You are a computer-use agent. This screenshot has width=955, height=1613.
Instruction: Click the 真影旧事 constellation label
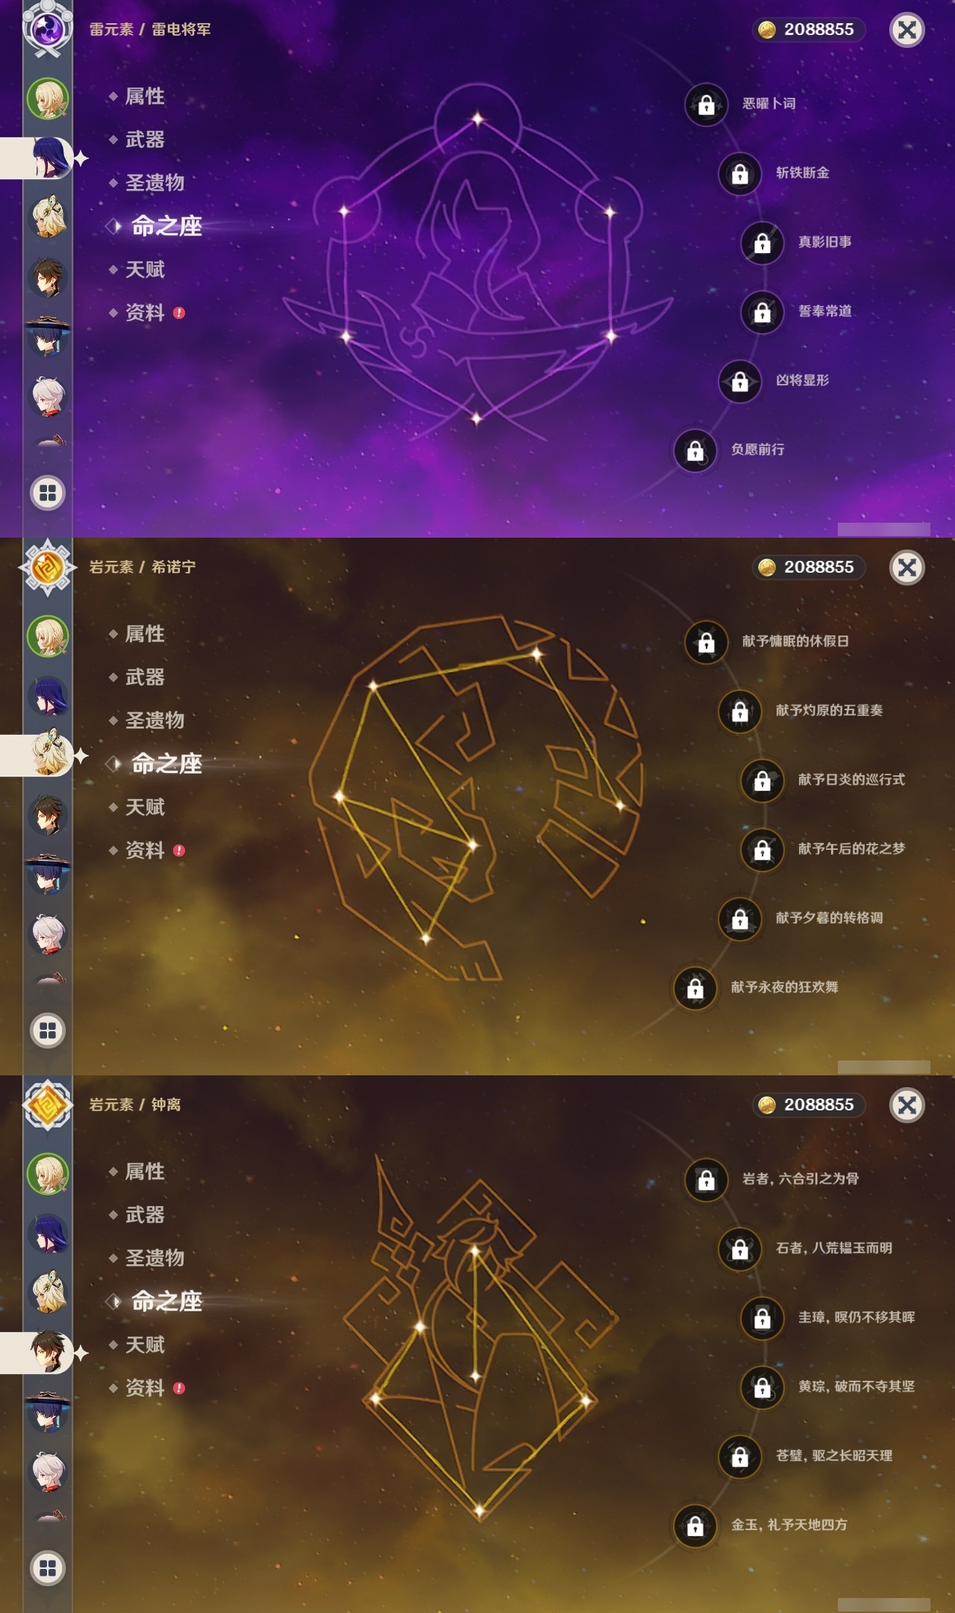pos(824,242)
